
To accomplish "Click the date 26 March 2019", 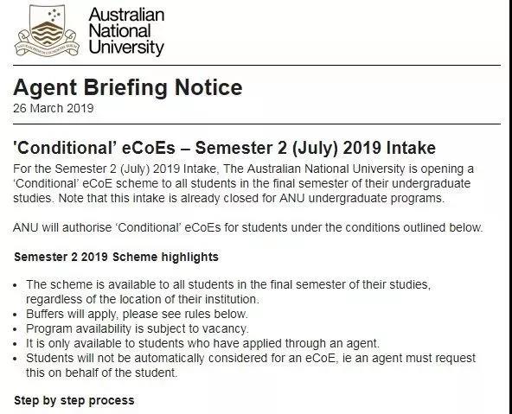I will coord(54,108).
